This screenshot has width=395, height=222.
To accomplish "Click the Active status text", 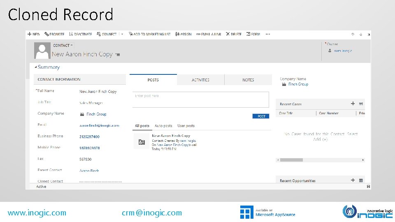I will (41, 187).
